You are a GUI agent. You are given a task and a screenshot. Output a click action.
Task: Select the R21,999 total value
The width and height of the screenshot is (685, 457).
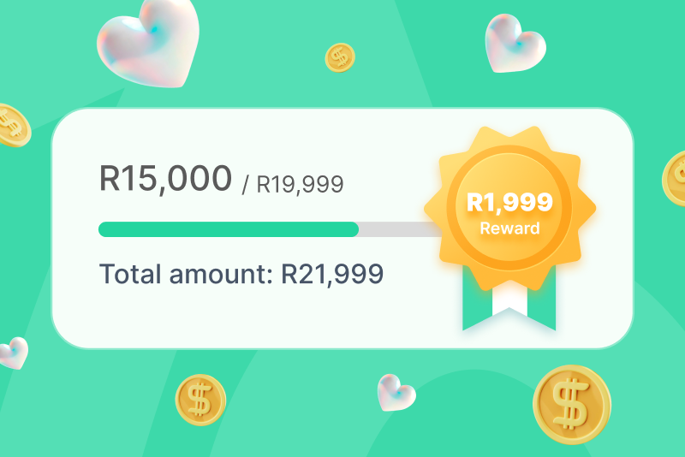pos(332,274)
